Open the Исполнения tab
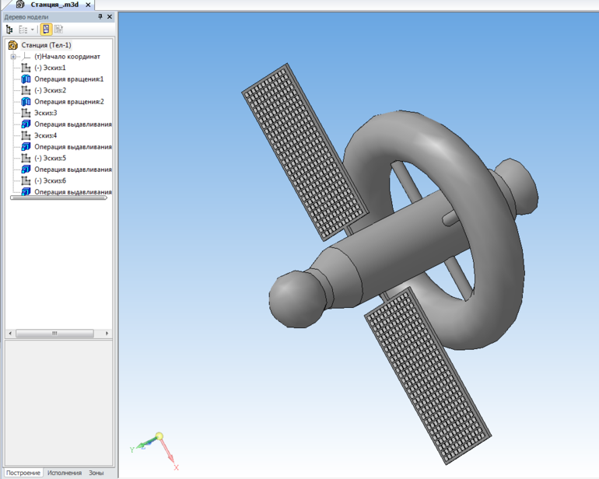Screen dimensions: 599x479 pyautogui.click(x=64, y=473)
